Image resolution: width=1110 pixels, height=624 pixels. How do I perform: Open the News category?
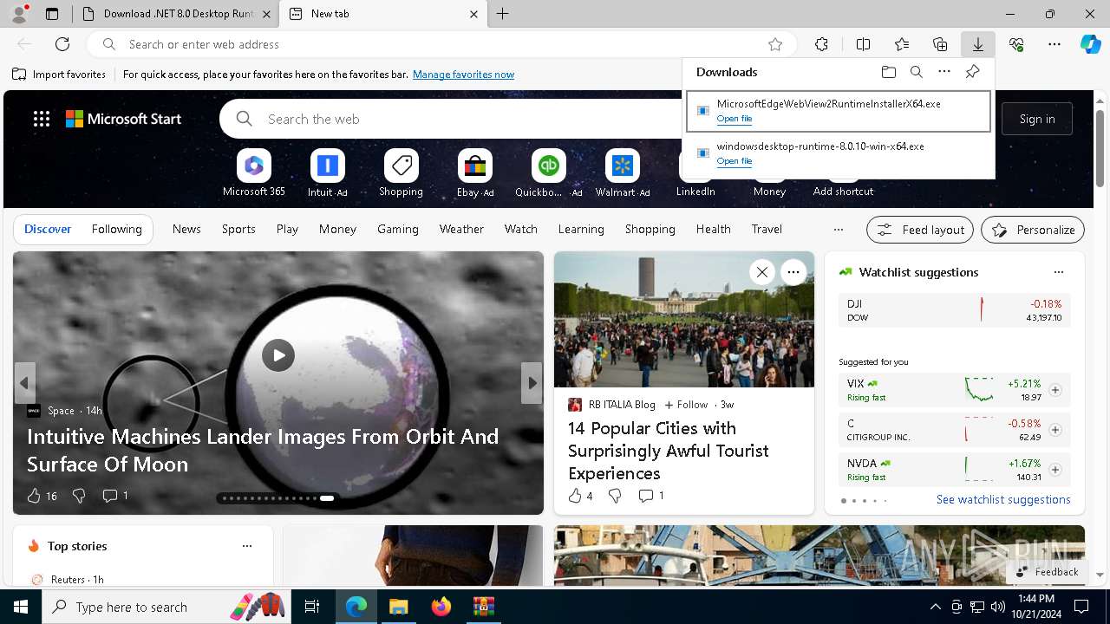[186, 229]
